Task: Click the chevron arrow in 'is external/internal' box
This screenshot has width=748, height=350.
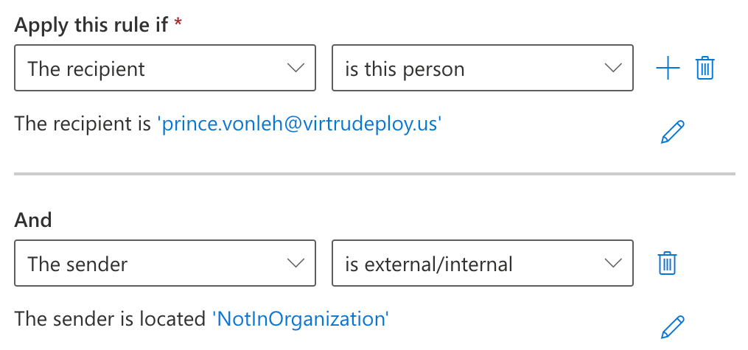Action: tap(613, 263)
